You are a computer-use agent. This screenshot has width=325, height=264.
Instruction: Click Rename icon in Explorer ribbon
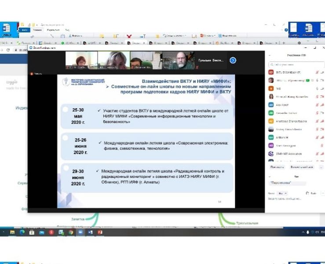click(142, 36)
